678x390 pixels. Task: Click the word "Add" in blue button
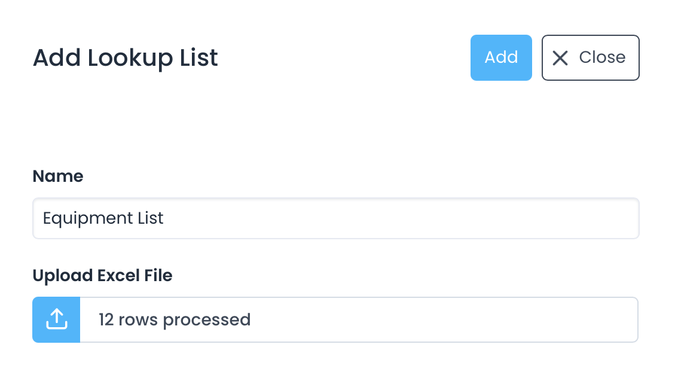[x=501, y=57]
